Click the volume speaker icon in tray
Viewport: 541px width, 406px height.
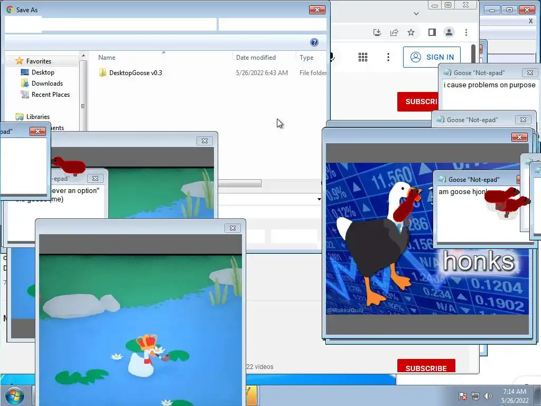(488, 396)
